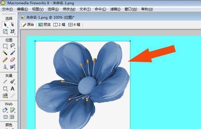Select the Knife tool
Screen dimensions: 201x129
(12, 95)
